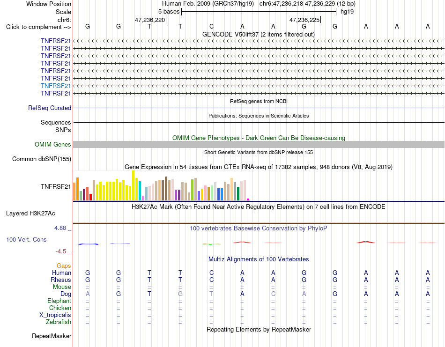Viewport: 445px width, 347px height.
Task: Select the Zebrafish alignment row label
Action: tap(59, 322)
